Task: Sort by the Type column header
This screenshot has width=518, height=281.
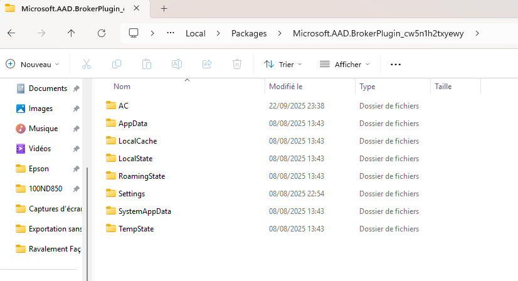Action: click(x=367, y=87)
